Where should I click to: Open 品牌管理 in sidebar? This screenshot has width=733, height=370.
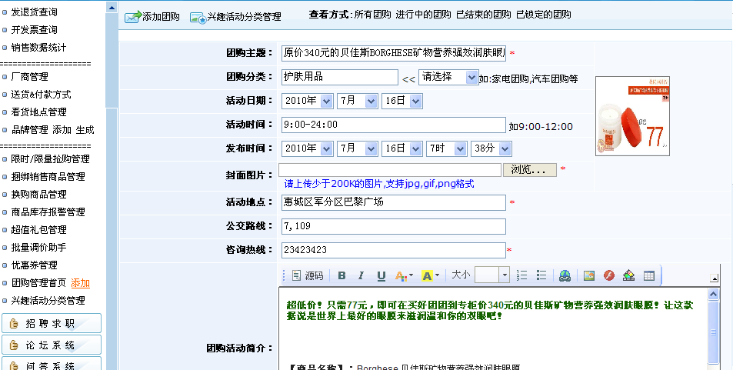point(29,130)
